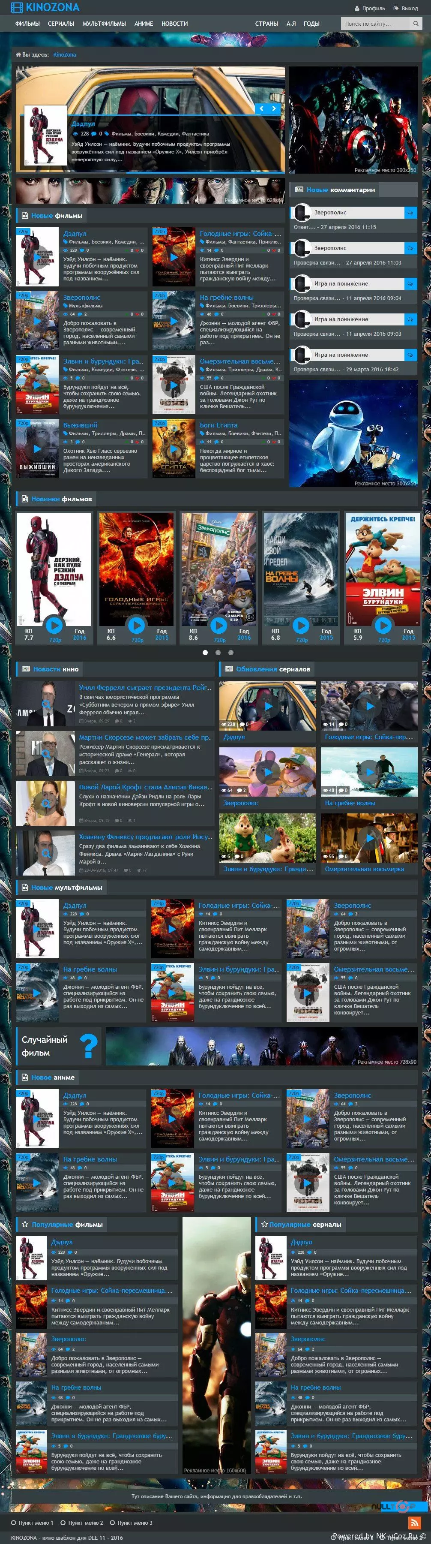Screen dimensions: 431x1544
Task: Open news 'Хоакину Фениксу предлагают роли'
Action: click(146, 837)
